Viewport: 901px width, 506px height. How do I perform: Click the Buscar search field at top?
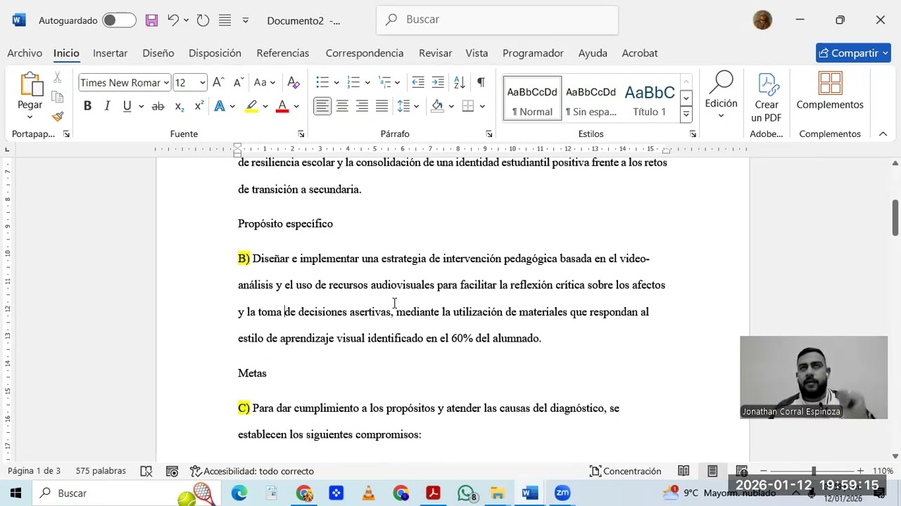pyautogui.click(x=498, y=20)
